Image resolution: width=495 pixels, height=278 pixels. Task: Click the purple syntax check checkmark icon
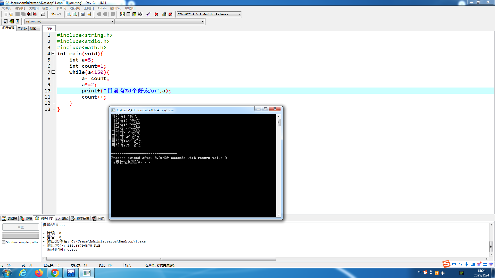click(x=148, y=14)
